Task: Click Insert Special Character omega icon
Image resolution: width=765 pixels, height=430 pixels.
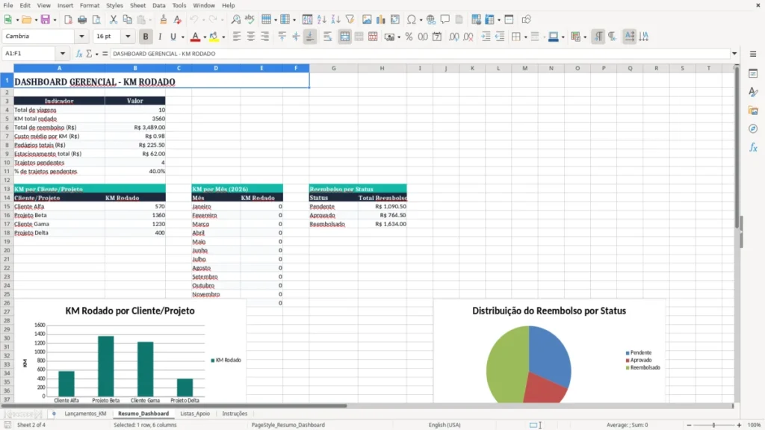Action: pos(412,19)
